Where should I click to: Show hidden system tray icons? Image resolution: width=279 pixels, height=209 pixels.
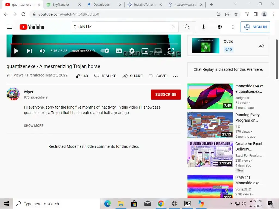click(231, 204)
